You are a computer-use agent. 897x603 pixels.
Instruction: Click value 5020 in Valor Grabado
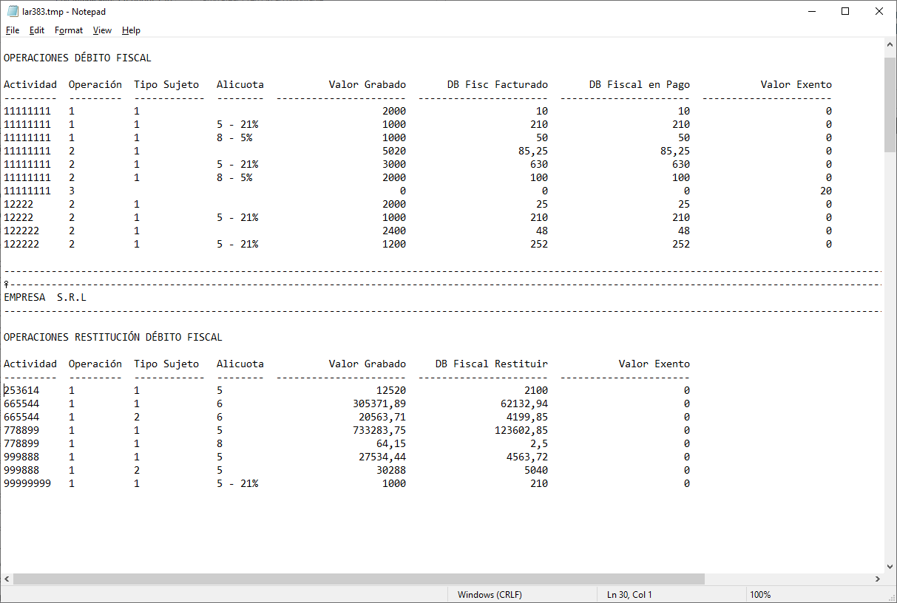(x=394, y=151)
